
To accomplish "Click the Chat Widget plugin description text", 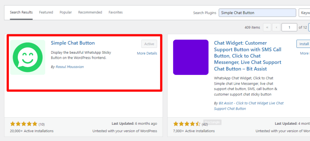I will click(x=246, y=86).
